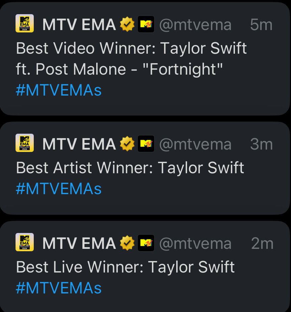Open MTV EMA avatar on Best Artist tweet
The height and width of the screenshot is (312, 291).
coord(25,143)
